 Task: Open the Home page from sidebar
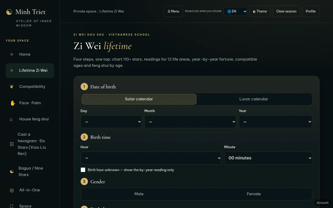(x=30, y=54)
